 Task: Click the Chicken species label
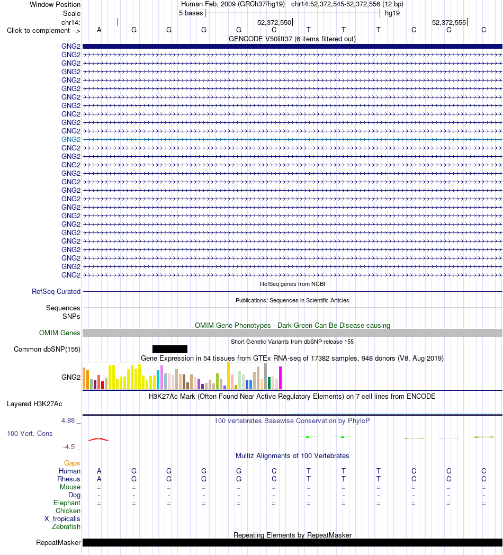click(68, 511)
